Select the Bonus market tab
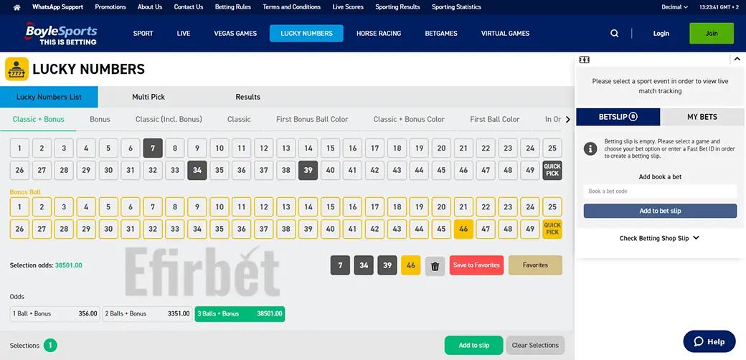The height and width of the screenshot is (360, 746). tap(100, 119)
